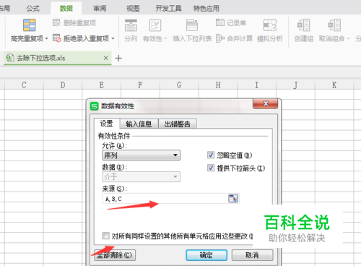Toggle Provide Dropdown Arrow (提供下拉箭头) checkbox
The image size is (361, 266).
click(211, 168)
